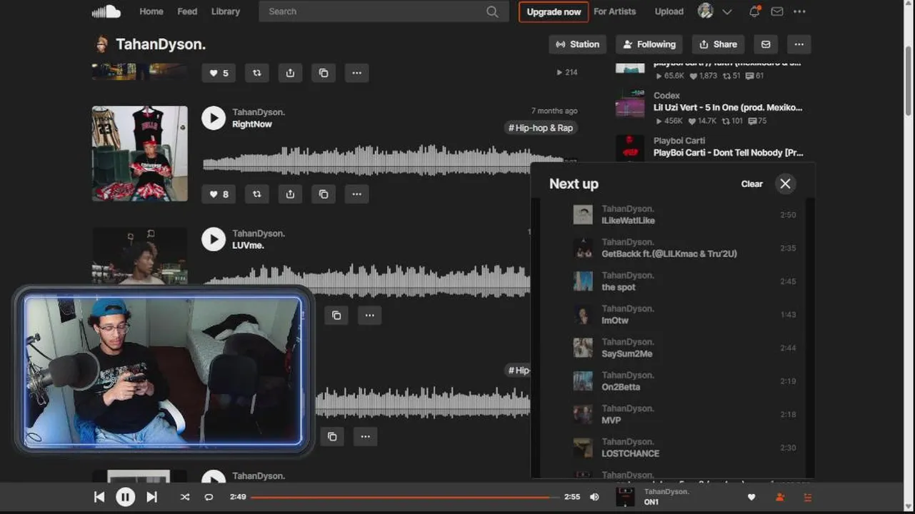Image resolution: width=915 pixels, height=514 pixels.
Task: Seek within the LUVme. waveform
Action: pos(366,281)
